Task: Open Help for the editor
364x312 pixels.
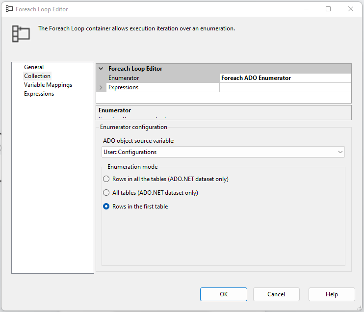Action: pos(332,294)
